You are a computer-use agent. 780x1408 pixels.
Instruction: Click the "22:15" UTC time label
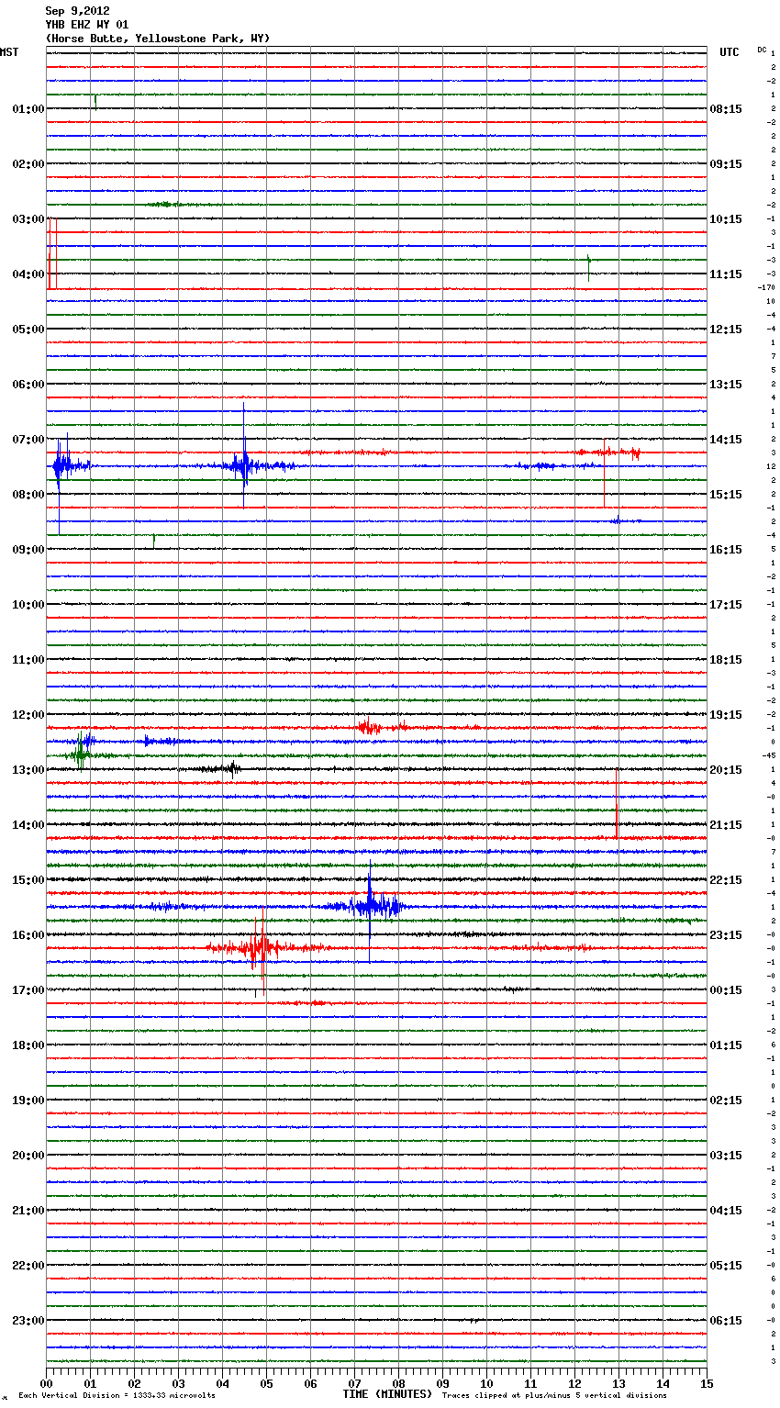[x=726, y=880]
